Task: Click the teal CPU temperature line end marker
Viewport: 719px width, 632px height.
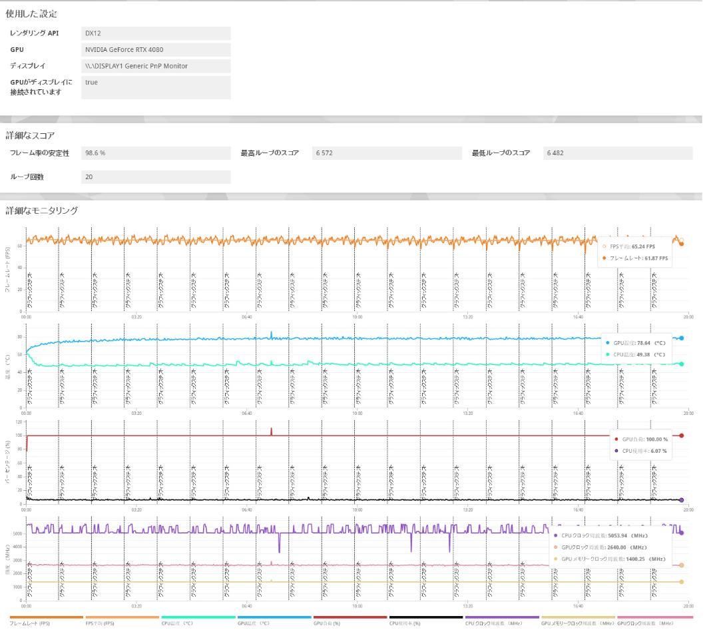Action: [681, 364]
